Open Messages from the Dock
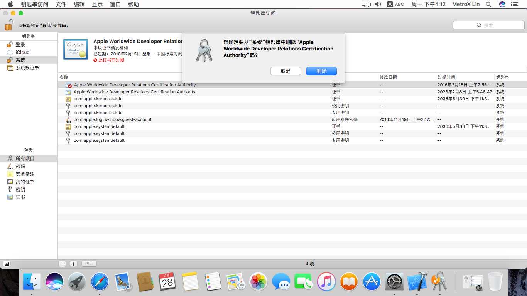The height and width of the screenshot is (296, 527). tap(281, 282)
